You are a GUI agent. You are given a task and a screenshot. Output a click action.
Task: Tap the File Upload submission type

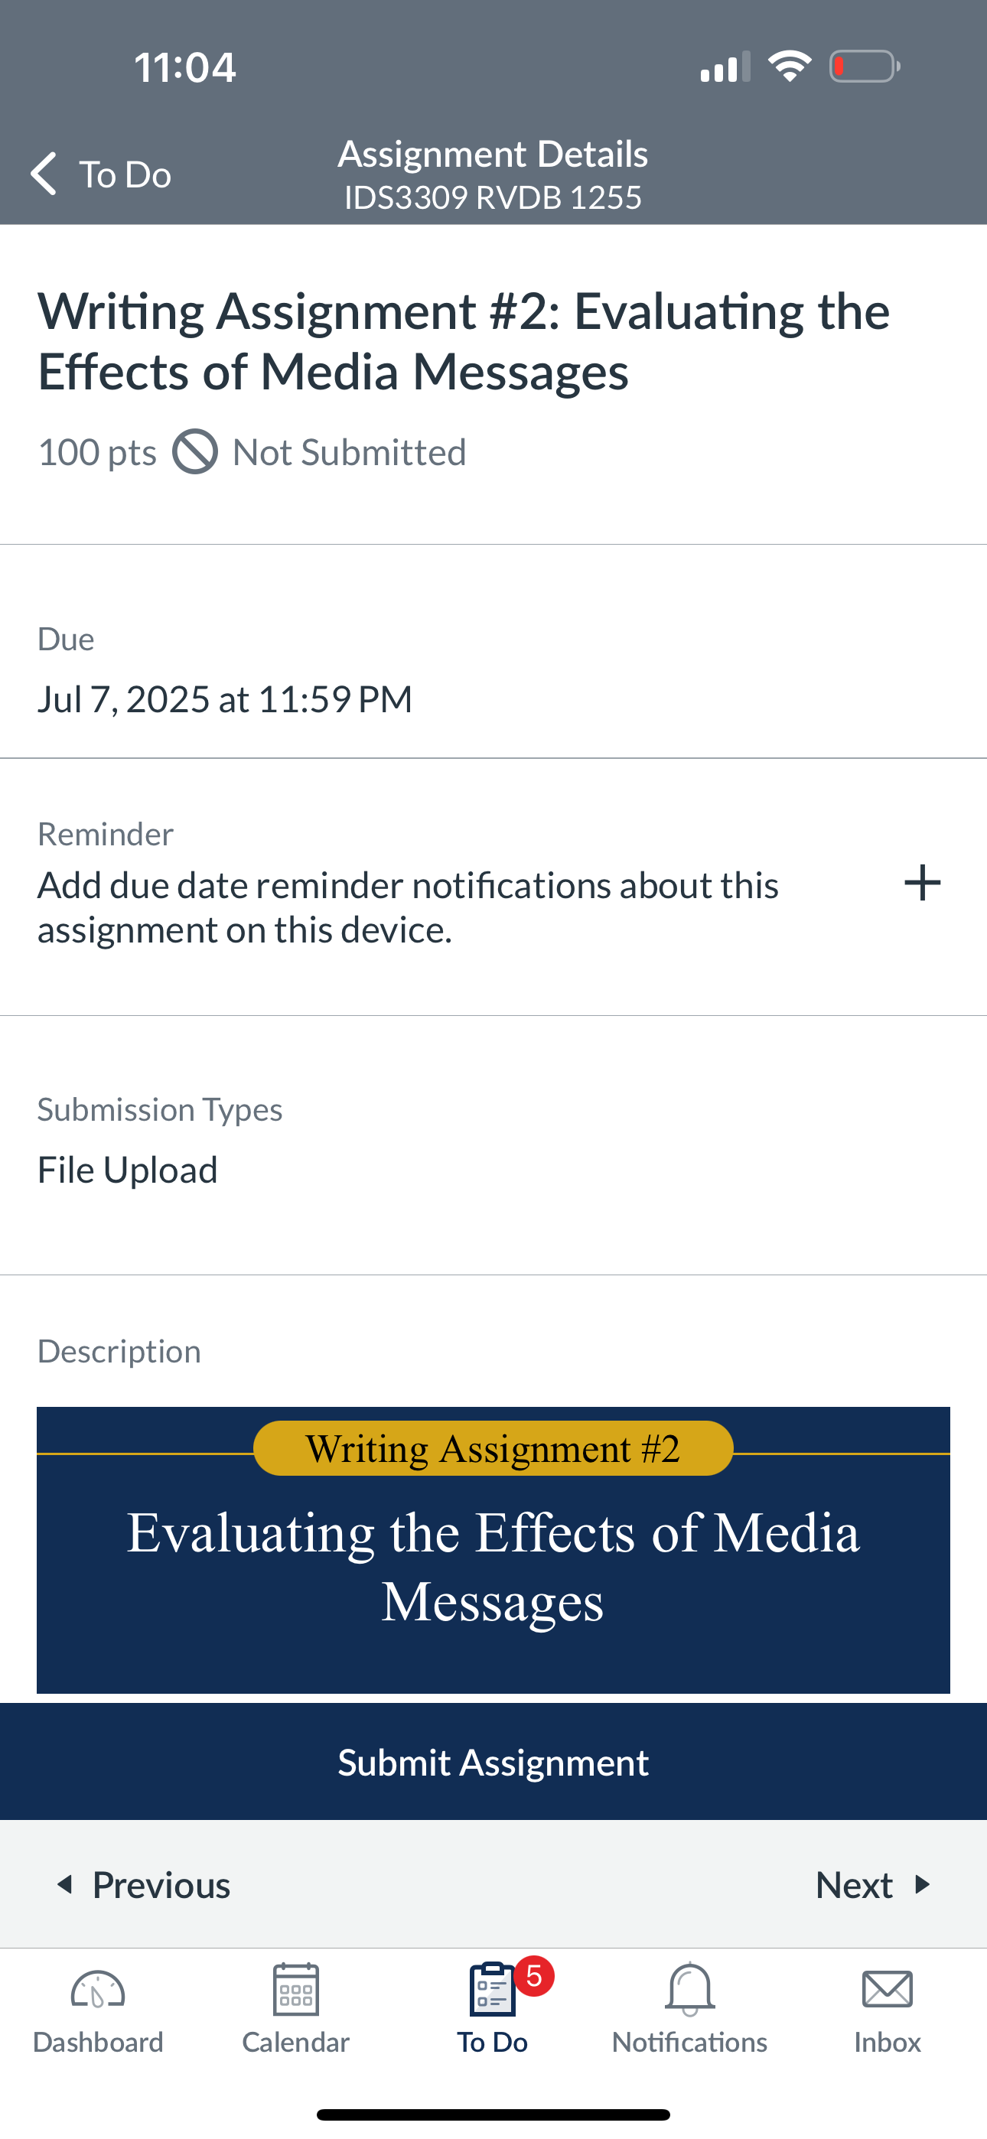[x=127, y=1170]
